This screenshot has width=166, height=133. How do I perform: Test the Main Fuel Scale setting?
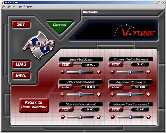click(66, 64)
